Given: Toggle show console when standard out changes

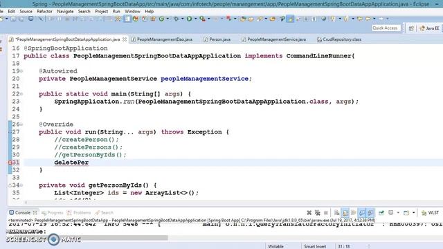Looking at the screenshot, I should 361,212.
